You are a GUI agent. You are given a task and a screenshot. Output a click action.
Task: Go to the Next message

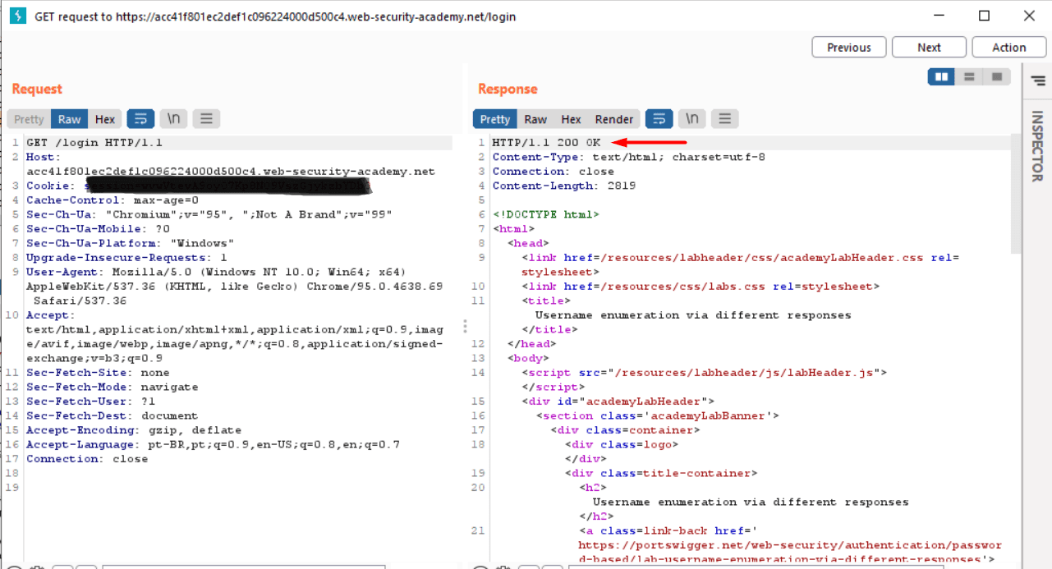929,47
